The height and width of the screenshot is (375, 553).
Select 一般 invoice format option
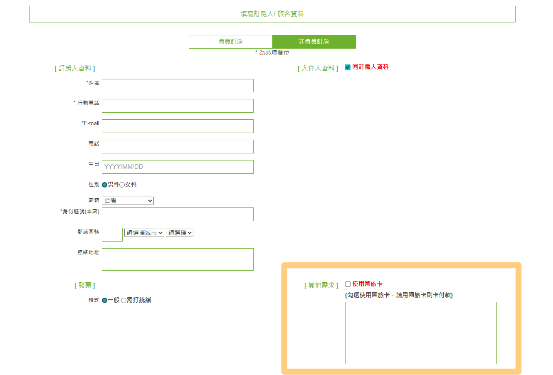coord(105,300)
